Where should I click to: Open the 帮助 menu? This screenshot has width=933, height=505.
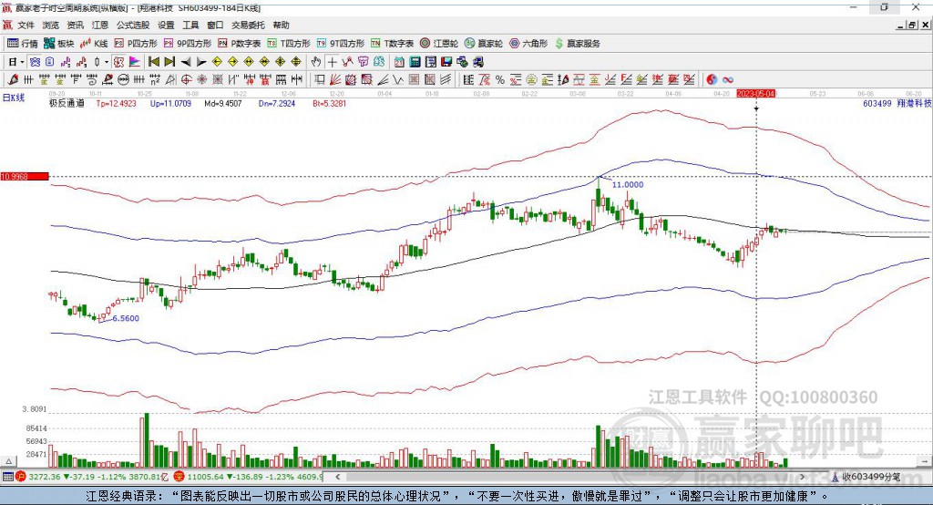(x=281, y=25)
